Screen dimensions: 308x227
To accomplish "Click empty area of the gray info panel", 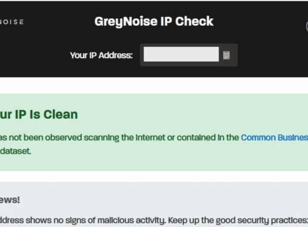I will (171, 199).
